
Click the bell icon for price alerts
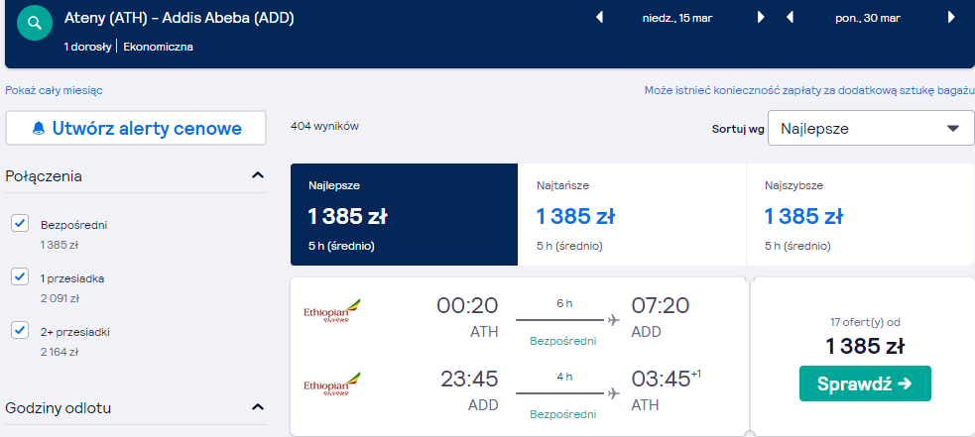pos(39,129)
